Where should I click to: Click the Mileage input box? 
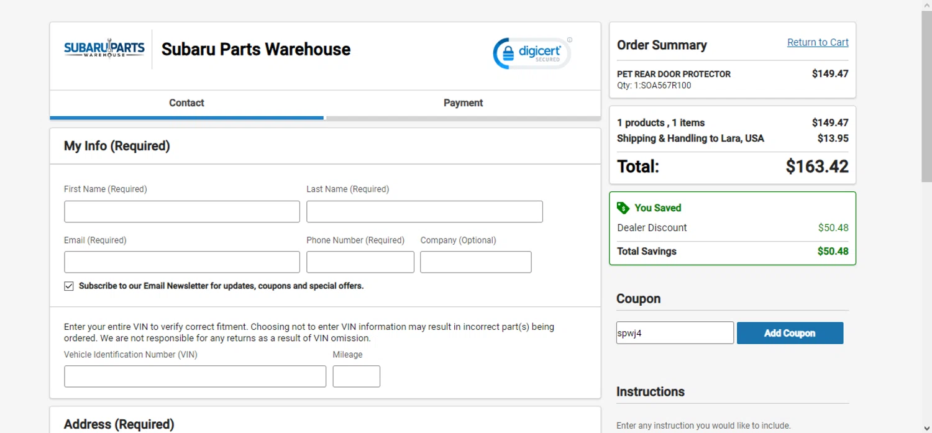(x=357, y=376)
